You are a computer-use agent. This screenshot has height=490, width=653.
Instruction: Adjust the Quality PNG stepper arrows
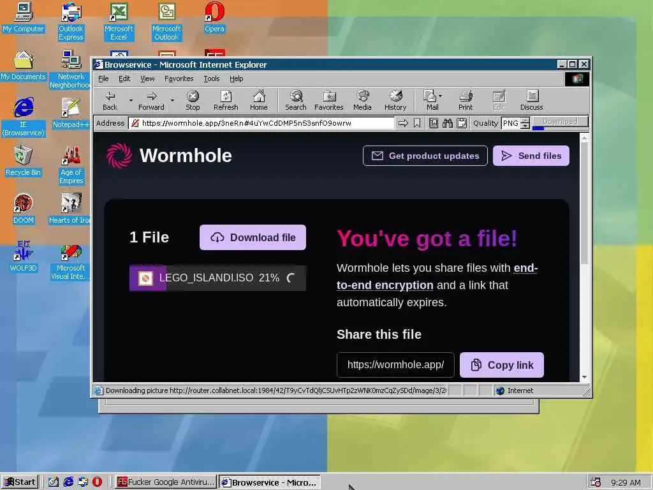(525, 123)
